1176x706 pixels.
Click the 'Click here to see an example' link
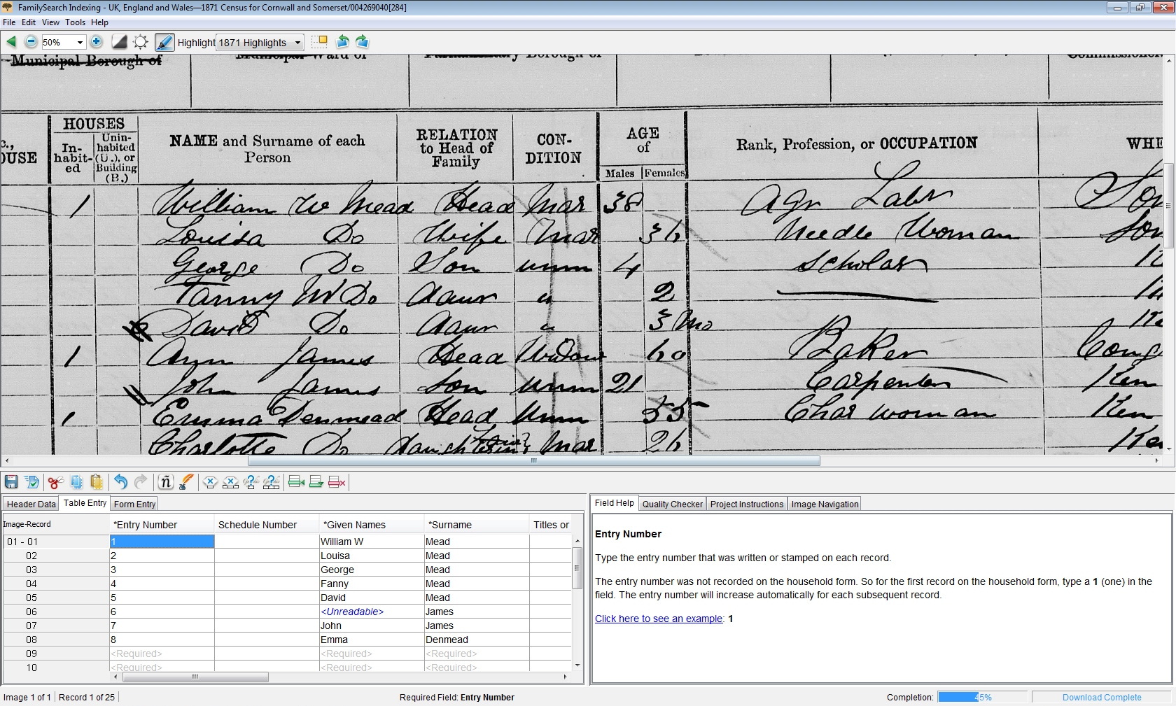click(659, 619)
